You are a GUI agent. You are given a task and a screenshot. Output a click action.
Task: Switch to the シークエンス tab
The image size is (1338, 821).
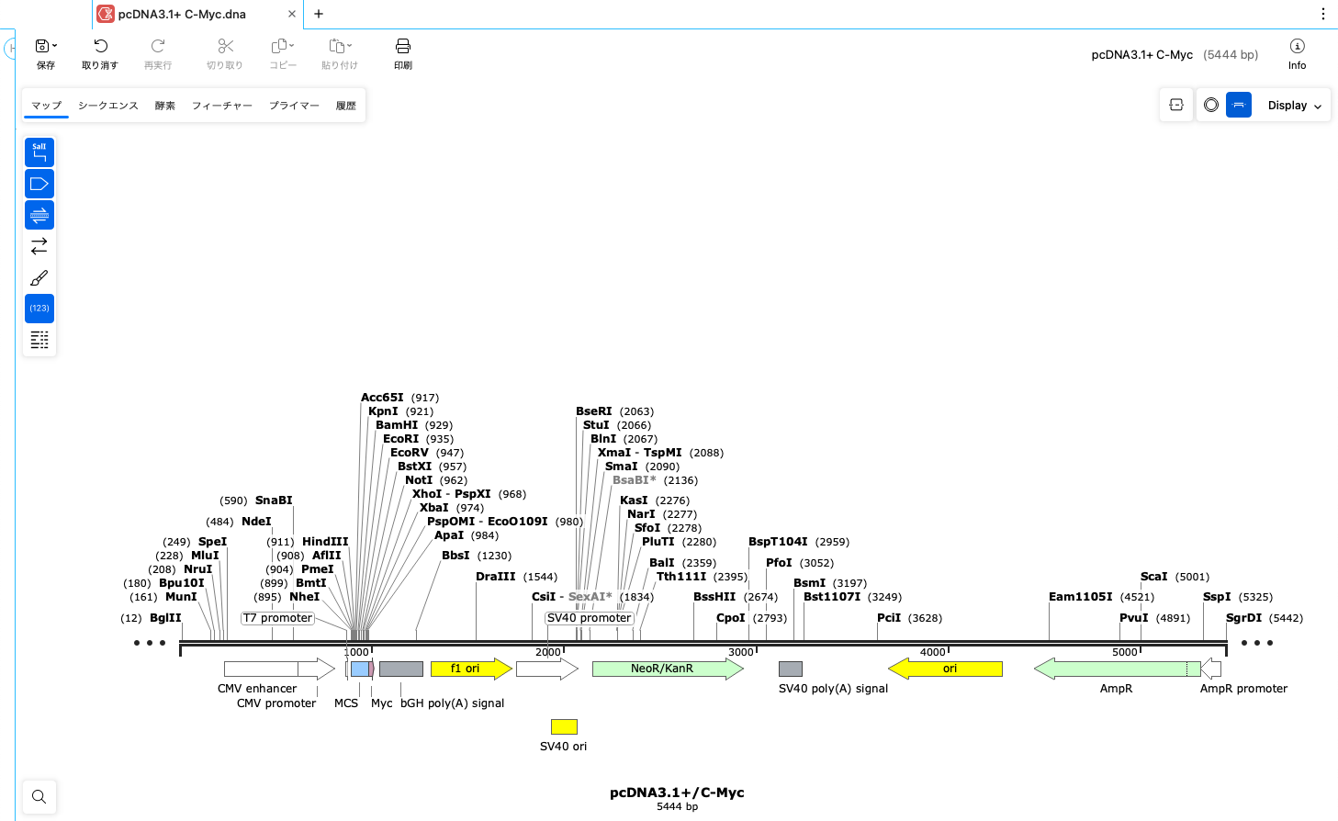tap(107, 106)
